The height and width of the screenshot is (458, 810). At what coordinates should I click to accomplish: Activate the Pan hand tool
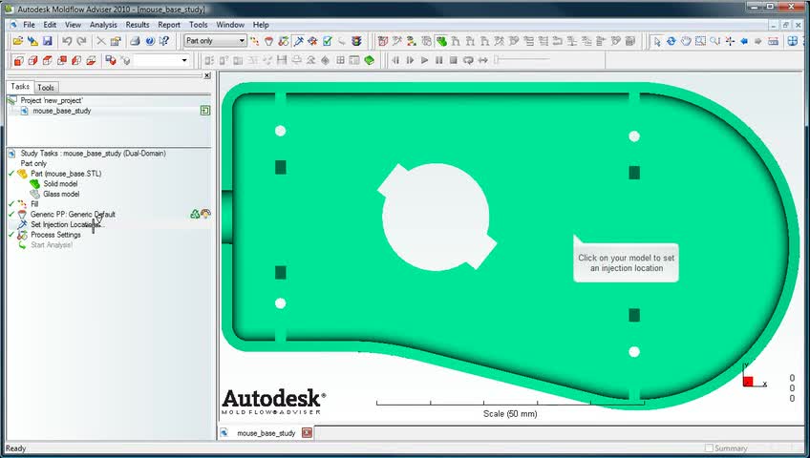686,41
